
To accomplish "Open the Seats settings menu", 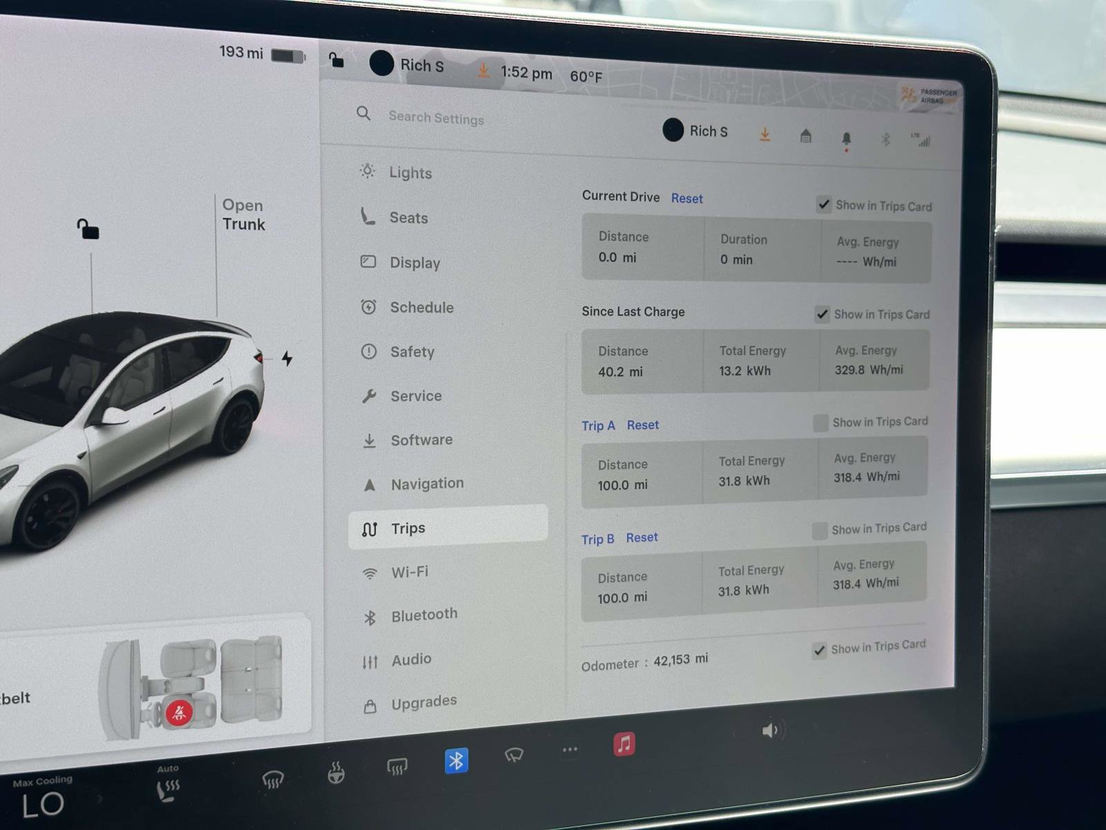I will (x=395, y=217).
